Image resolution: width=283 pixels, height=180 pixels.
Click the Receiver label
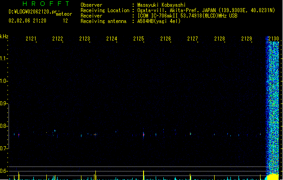click(x=91, y=16)
